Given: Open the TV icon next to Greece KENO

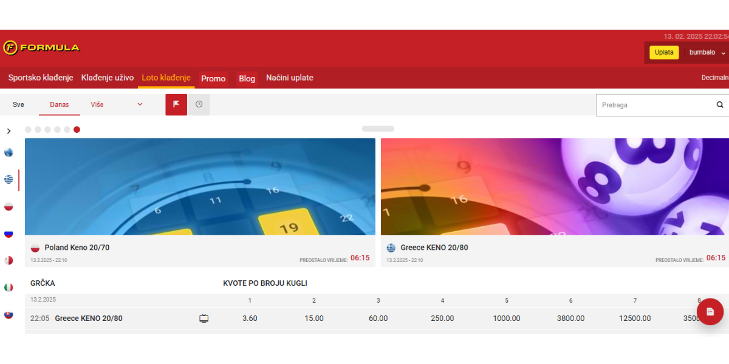Looking at the screenshot, I should [204, 317].
